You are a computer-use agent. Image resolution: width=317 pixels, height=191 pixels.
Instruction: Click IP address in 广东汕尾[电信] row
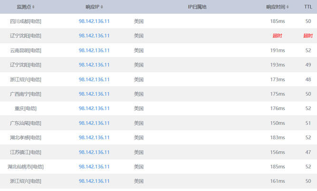pos(94,123)
